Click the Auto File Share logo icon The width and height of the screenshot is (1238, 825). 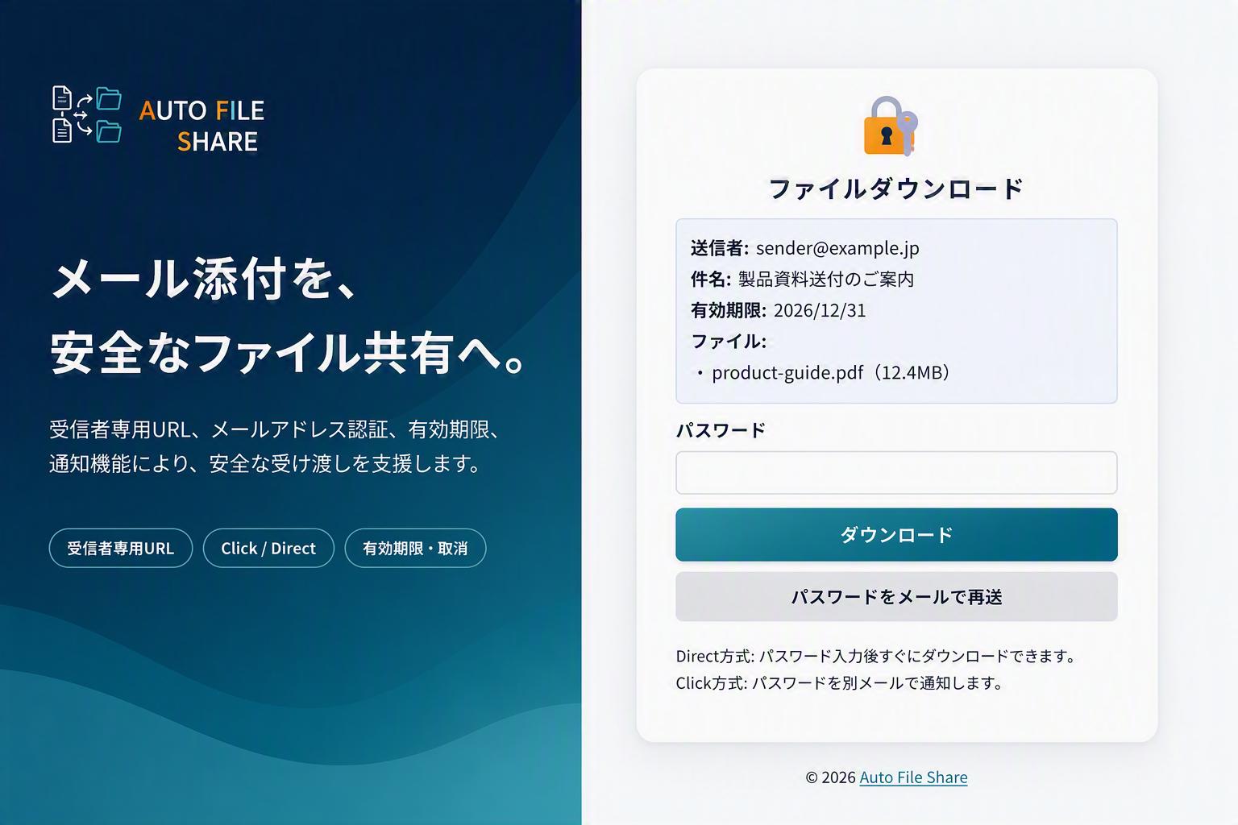pyautogui.click(x=86, y=114)
